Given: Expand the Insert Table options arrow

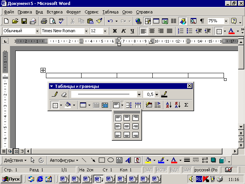Looking at the screenshot, I should (89, 105).
